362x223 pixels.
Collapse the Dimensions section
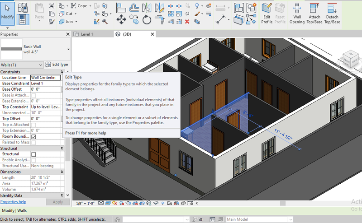point(62,172)
